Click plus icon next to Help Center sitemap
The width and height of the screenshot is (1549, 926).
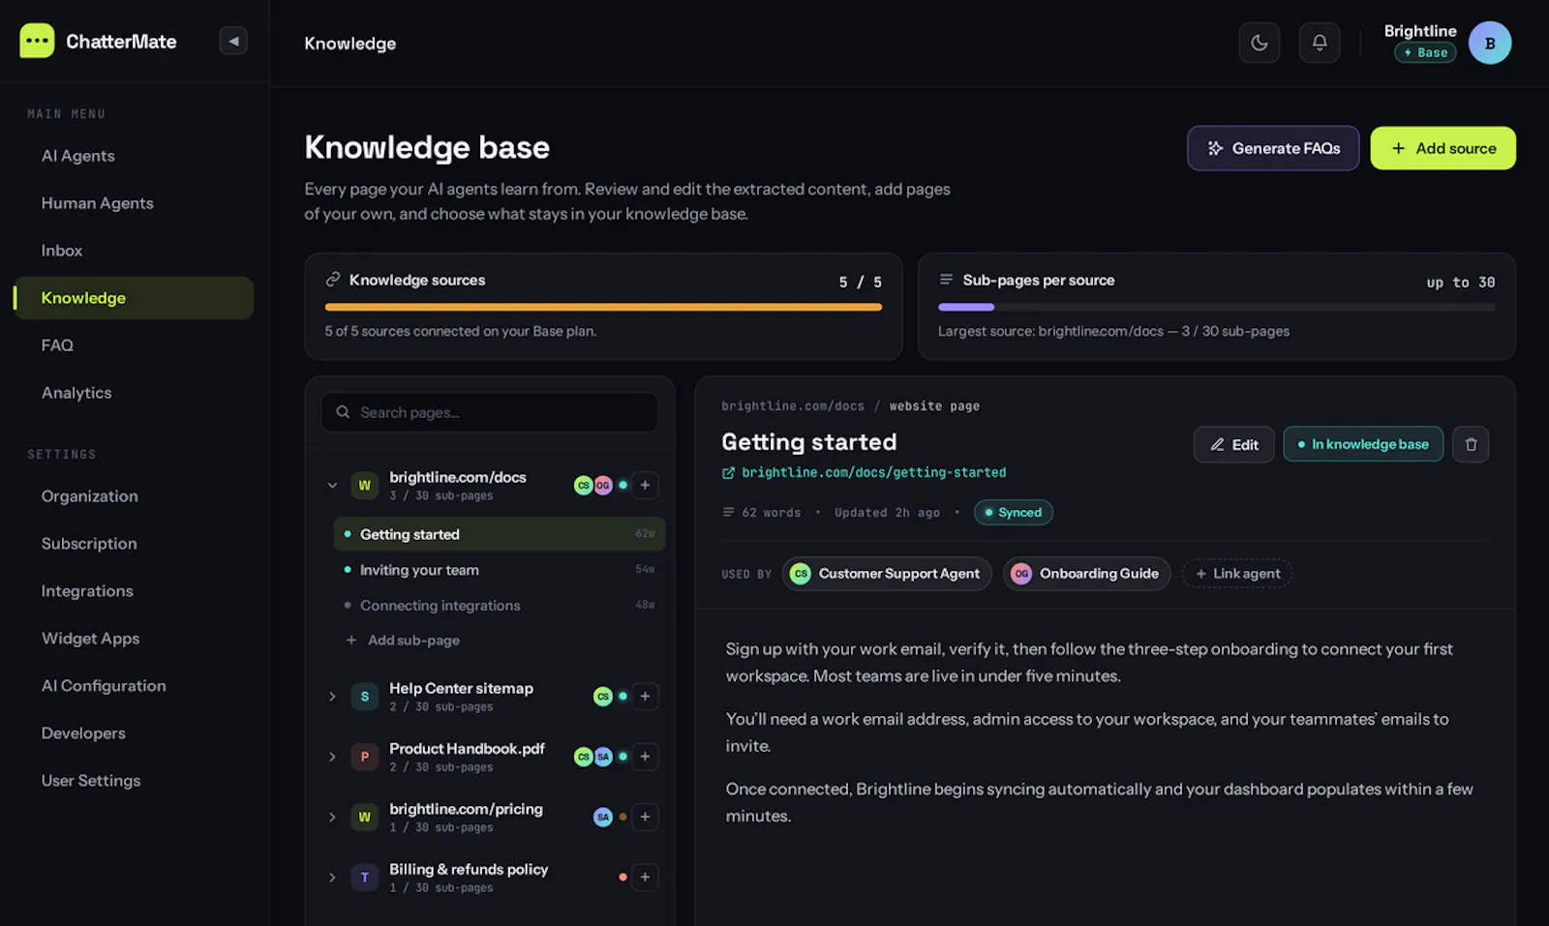pos(645,696)
